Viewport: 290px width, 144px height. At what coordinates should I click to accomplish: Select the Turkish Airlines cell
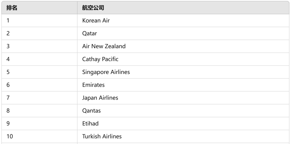point(183,137)
